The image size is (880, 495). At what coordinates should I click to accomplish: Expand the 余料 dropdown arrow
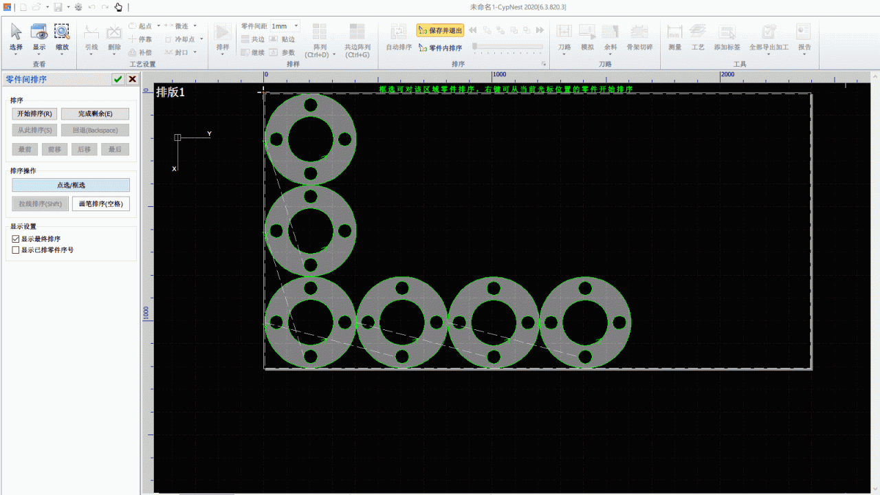pos(610,54)
